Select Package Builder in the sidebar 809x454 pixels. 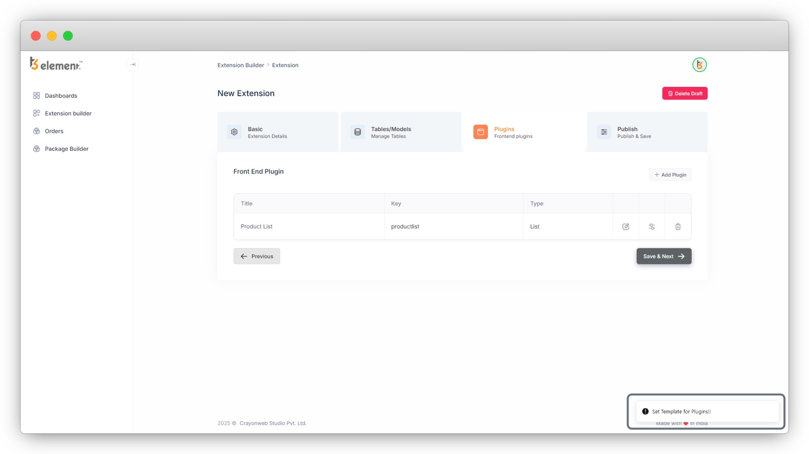pyautogui.click(x=67, y=149)
